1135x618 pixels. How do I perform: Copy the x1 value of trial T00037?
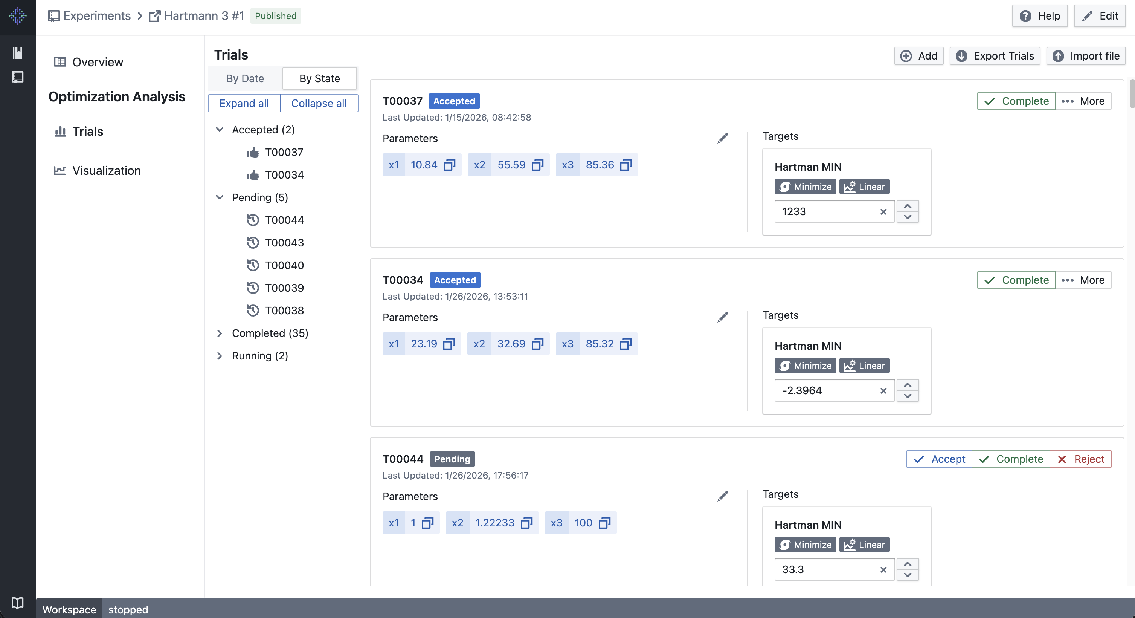pos(449,165)
